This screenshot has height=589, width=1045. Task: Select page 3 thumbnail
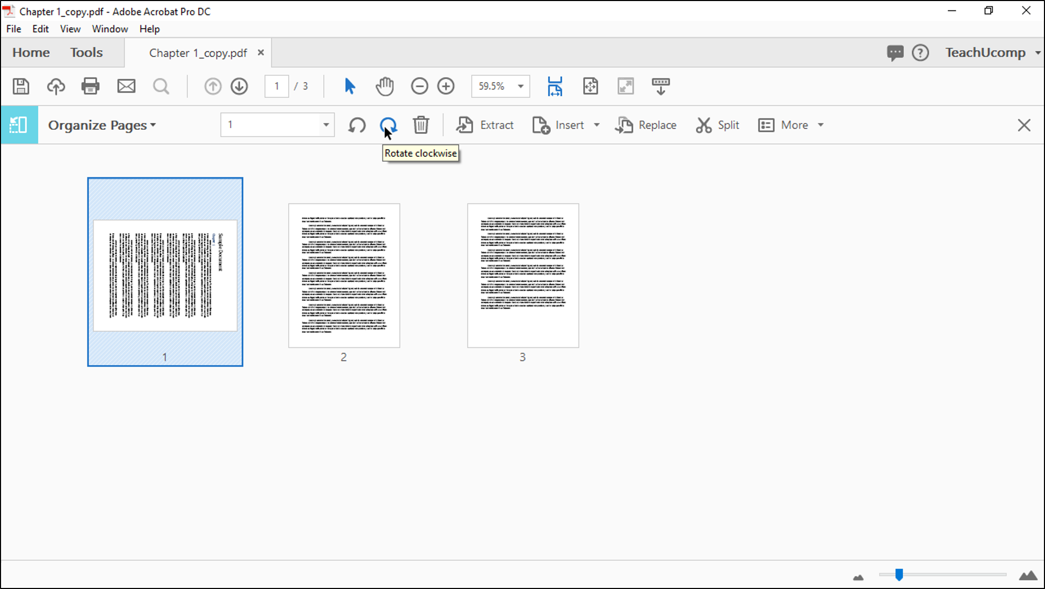tap(523, 275)
